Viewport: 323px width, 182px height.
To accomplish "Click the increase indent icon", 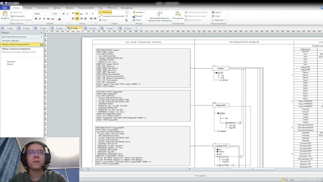I will point(95,19).
